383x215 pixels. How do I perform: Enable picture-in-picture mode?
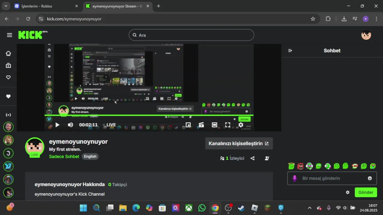click(x=188, y=125)
